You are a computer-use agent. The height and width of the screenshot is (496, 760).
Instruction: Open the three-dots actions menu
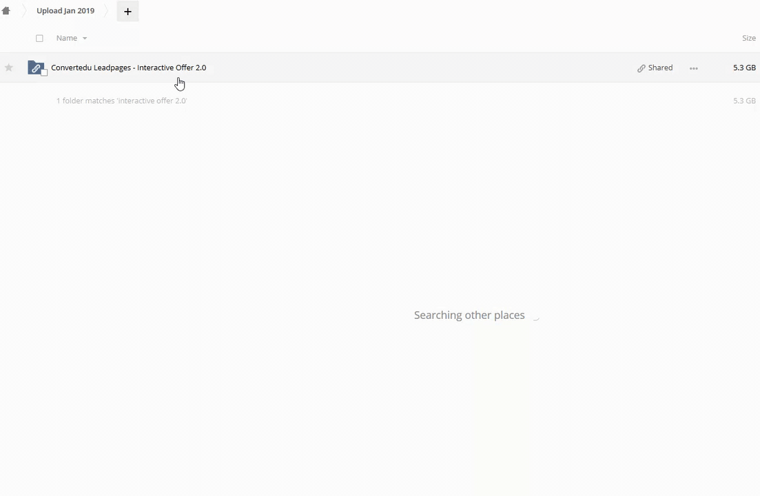tap(694, 68)
